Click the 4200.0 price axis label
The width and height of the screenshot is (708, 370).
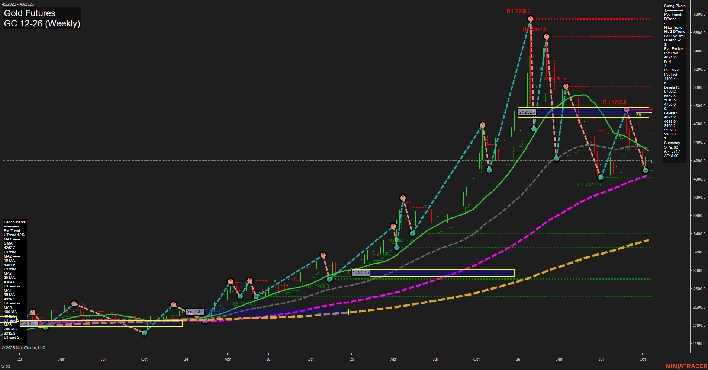(x=699, y=161)
